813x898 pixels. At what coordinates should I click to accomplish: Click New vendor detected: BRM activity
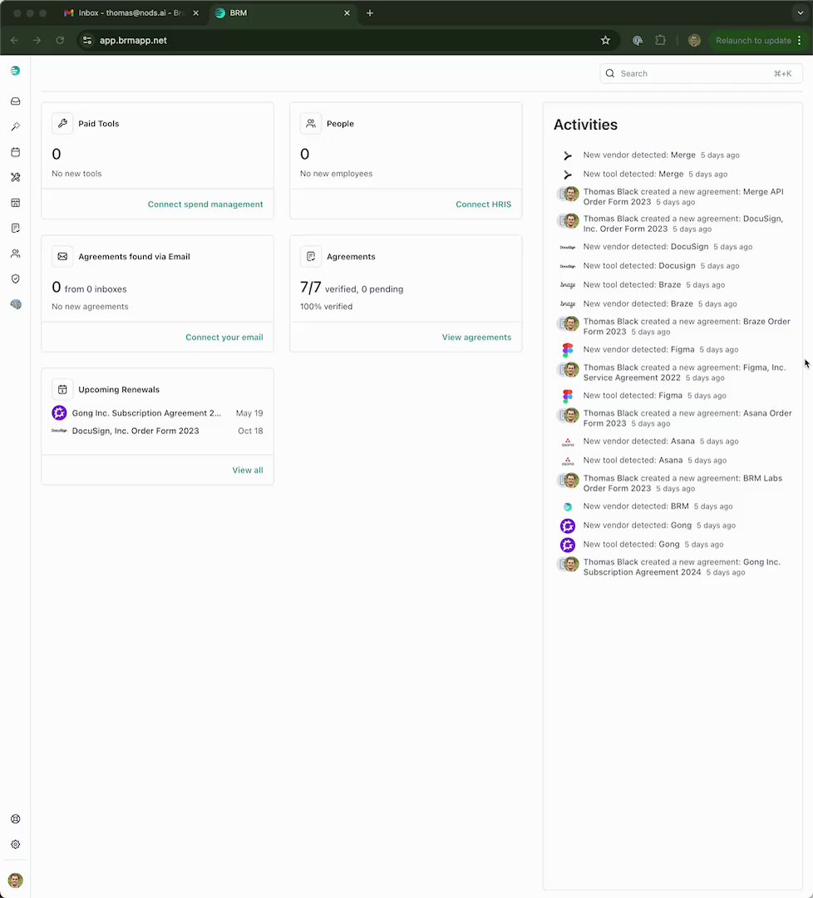658,506
